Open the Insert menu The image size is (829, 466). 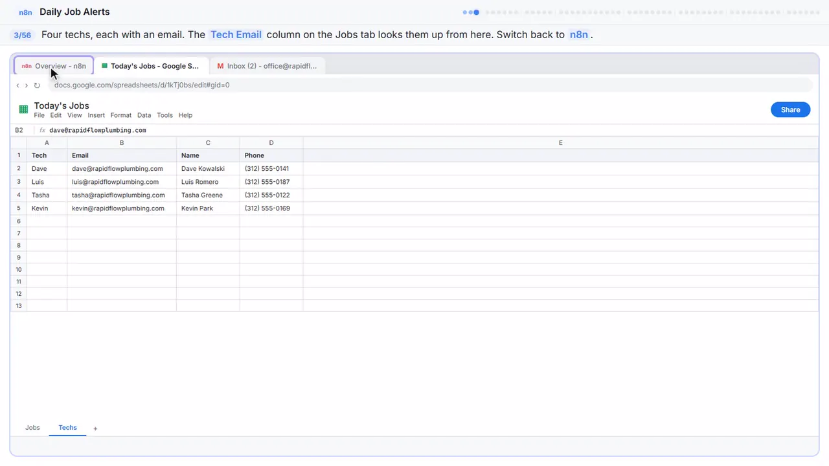pos(96,115)
